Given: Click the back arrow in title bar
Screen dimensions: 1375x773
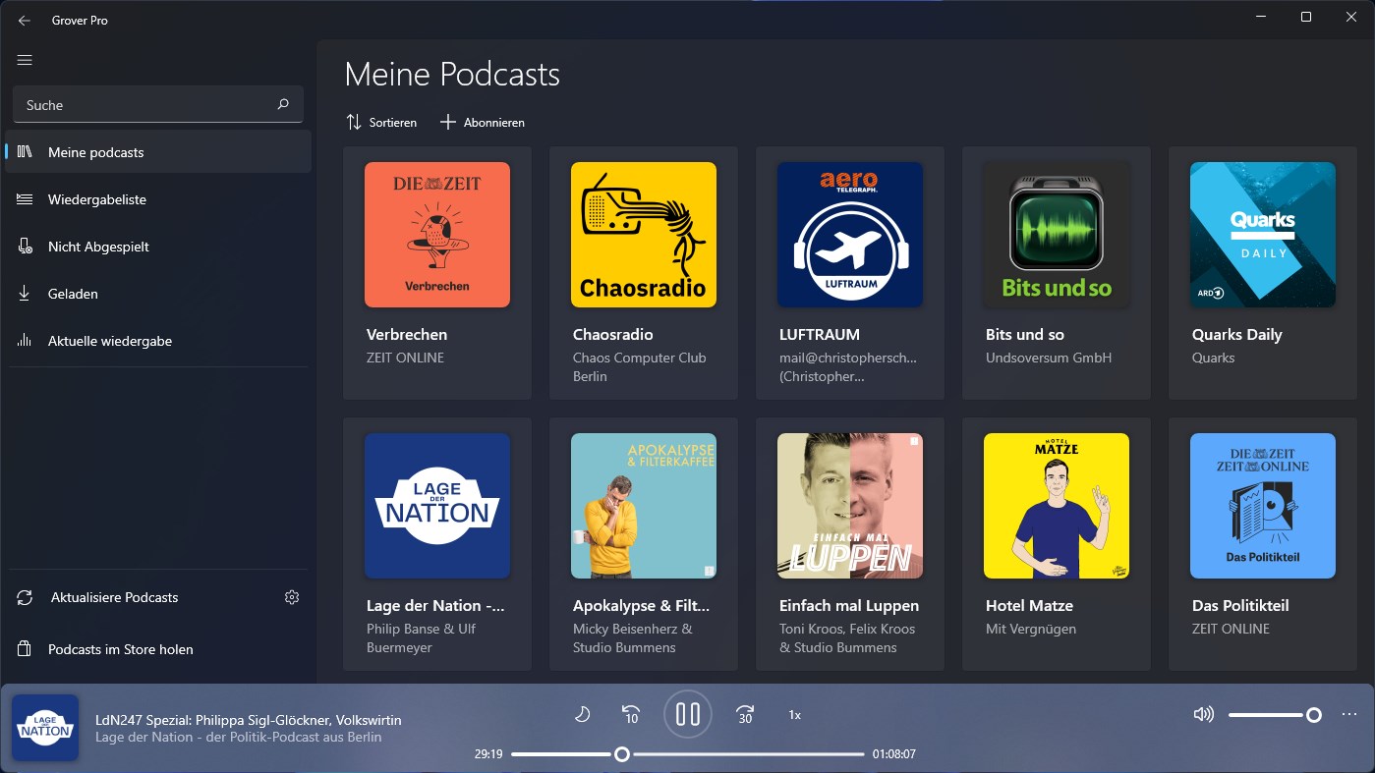Looking at the screenshot, I should [x=25, y=20].
